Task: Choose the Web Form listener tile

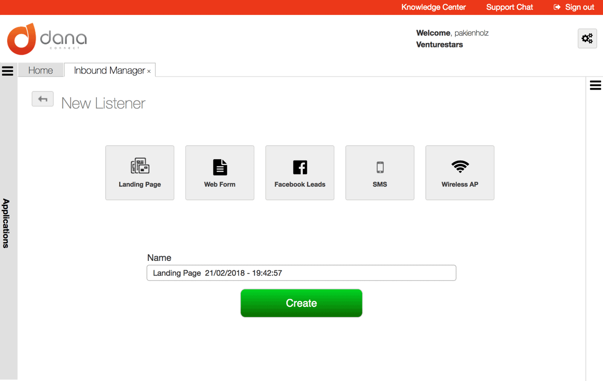Action: click(219, 173)
